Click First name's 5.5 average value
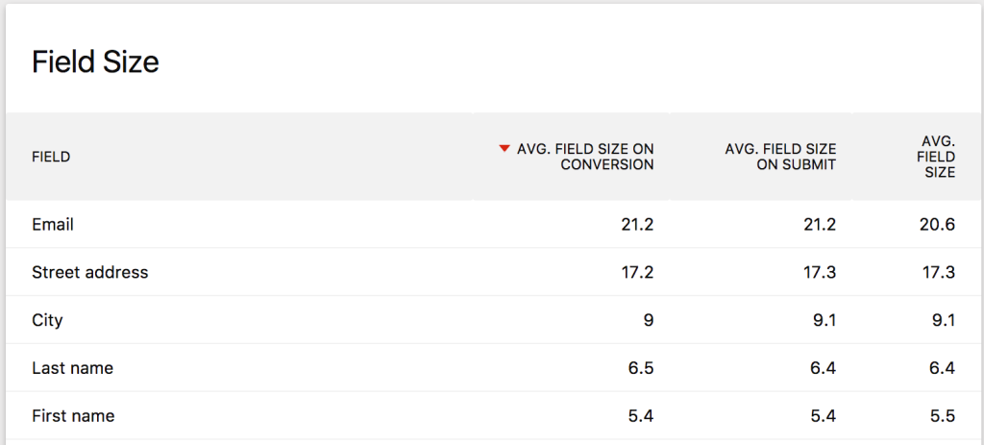984x445 pixels. pos(942,416)
